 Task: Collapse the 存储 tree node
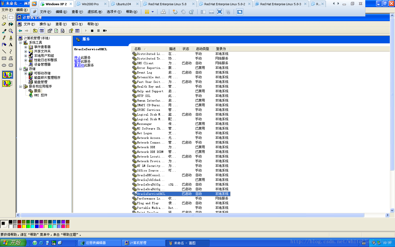click(x=20, y=69)
